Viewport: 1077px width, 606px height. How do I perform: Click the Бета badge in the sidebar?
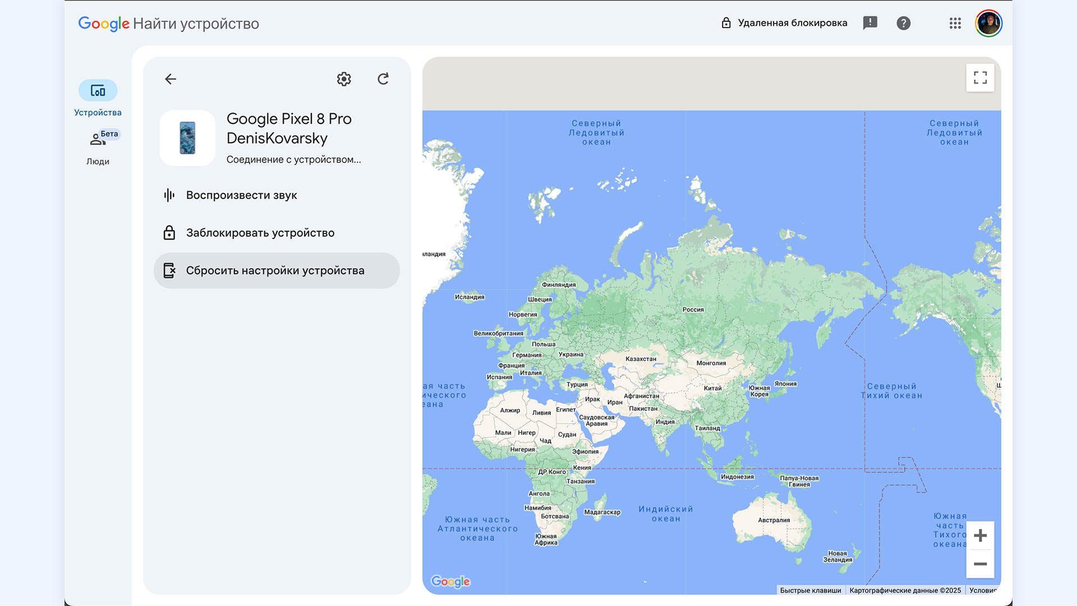(x=109, y=134)
